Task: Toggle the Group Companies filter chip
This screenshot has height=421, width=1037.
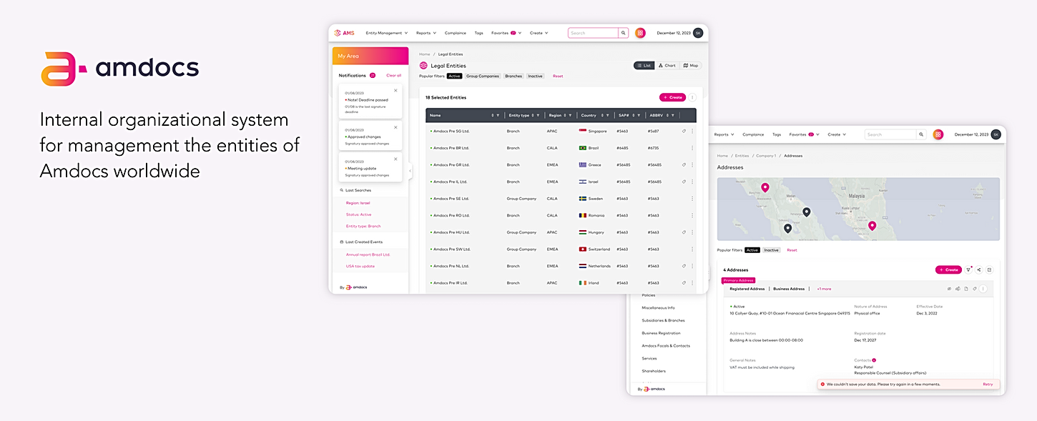Action: pyautogui.click(x=483, y=76)
